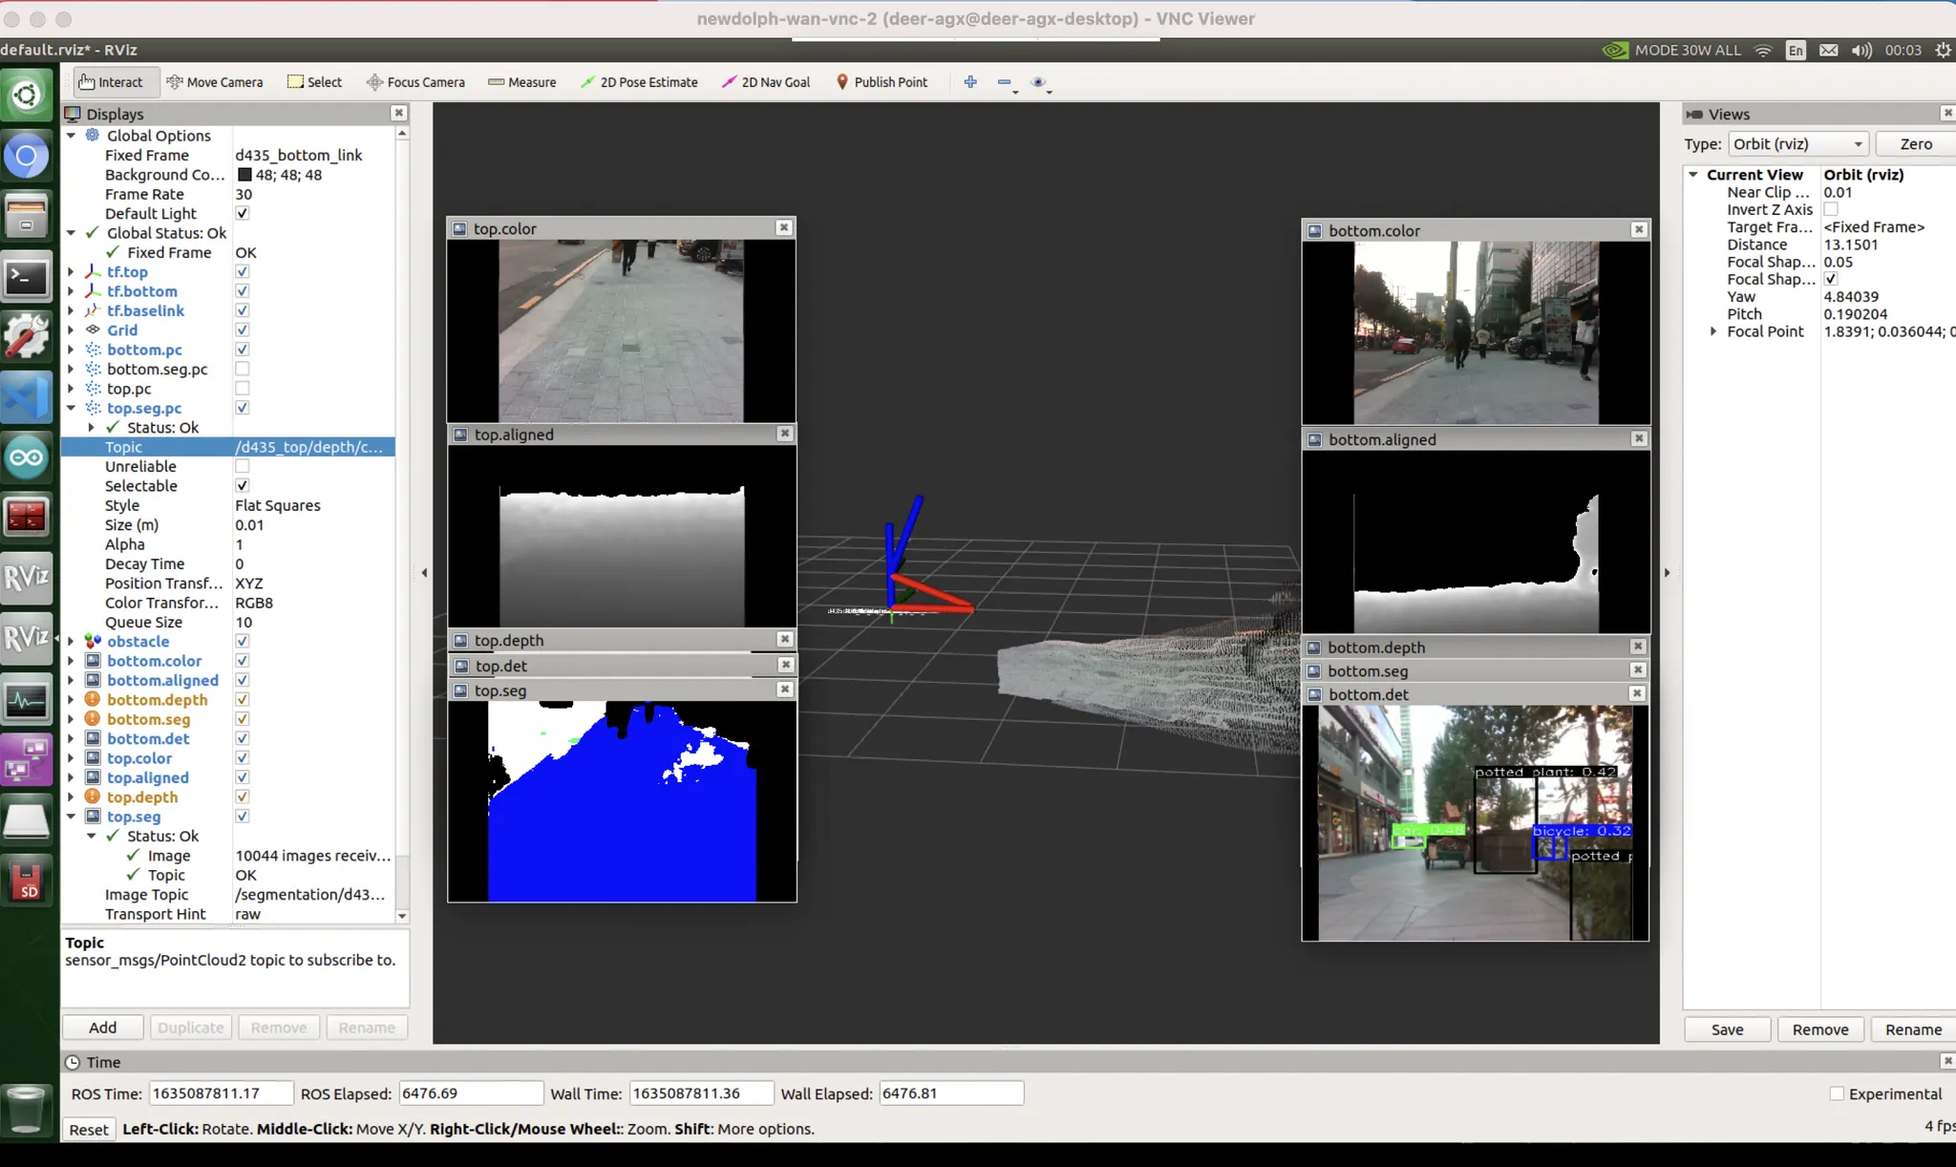Screen dimensions: 1956x1167
Task: Select the Measure tool in toolbar
Action: point(521,82)
